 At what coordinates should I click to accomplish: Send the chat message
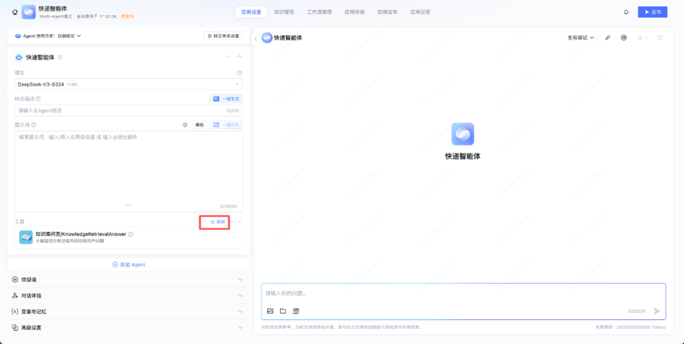[657, 311]
